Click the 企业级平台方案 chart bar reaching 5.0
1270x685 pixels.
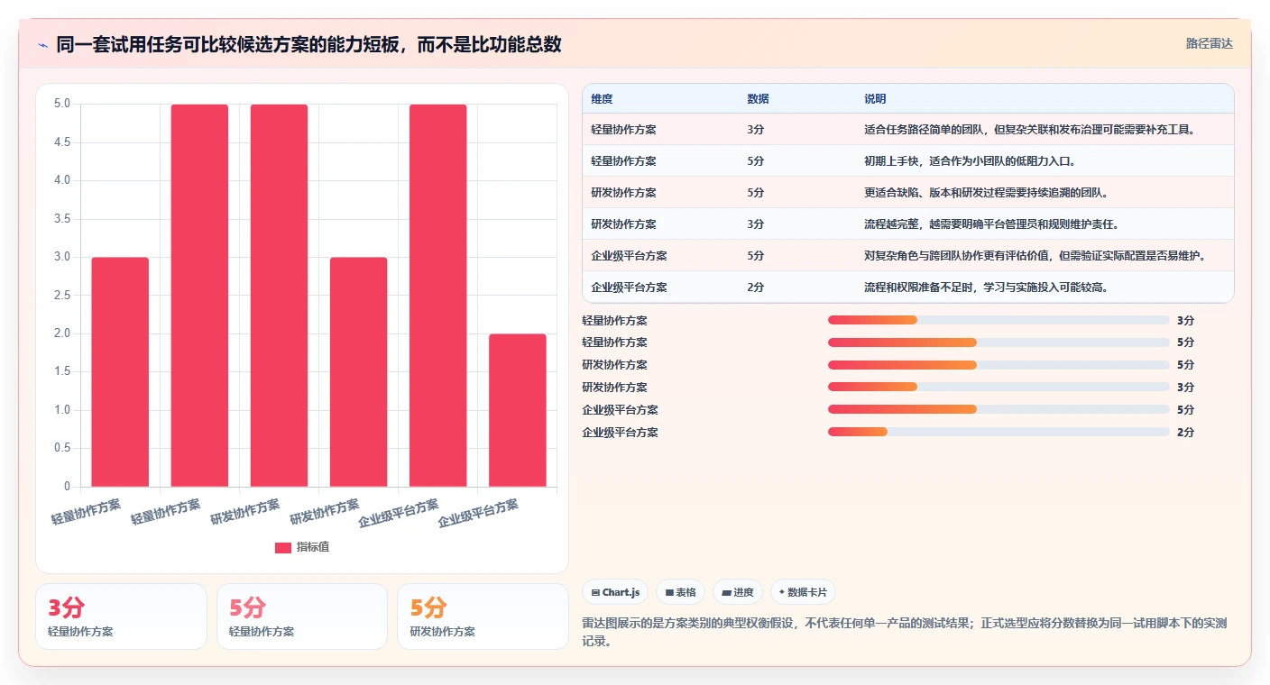tap(437, 296)
